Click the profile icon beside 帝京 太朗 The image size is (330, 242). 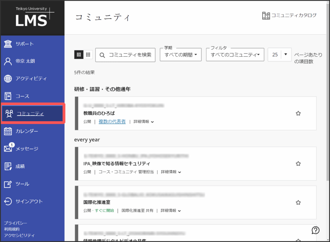click(8, 61)
